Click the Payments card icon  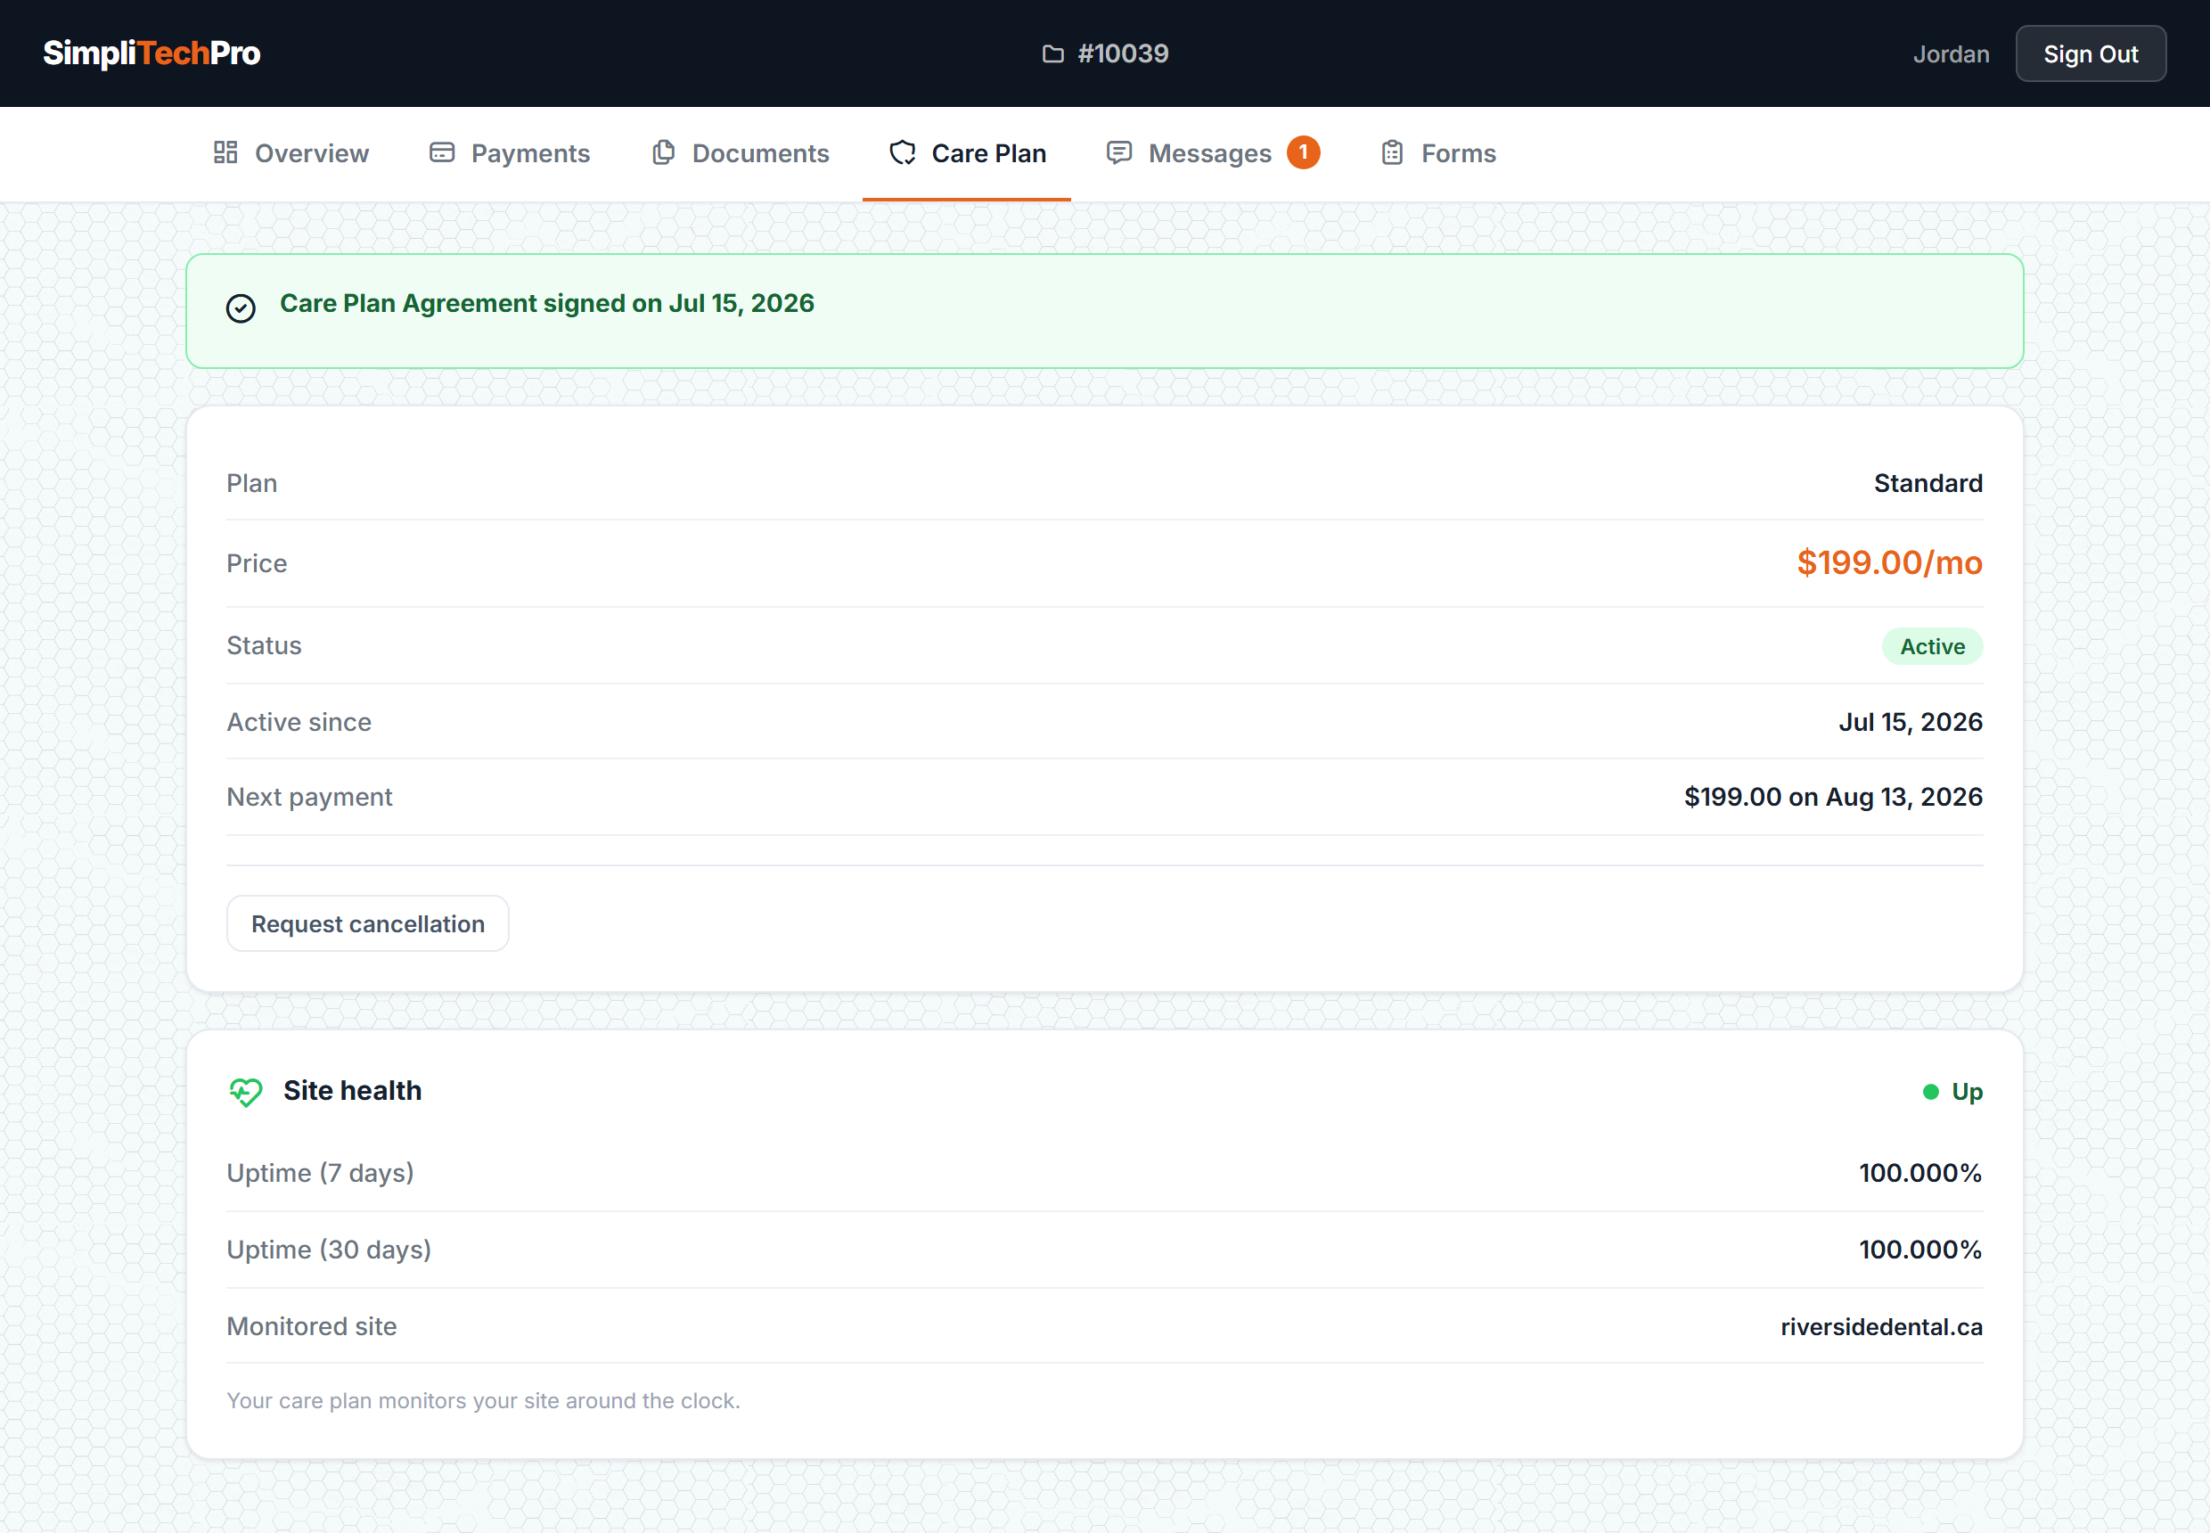coord(442,152)
